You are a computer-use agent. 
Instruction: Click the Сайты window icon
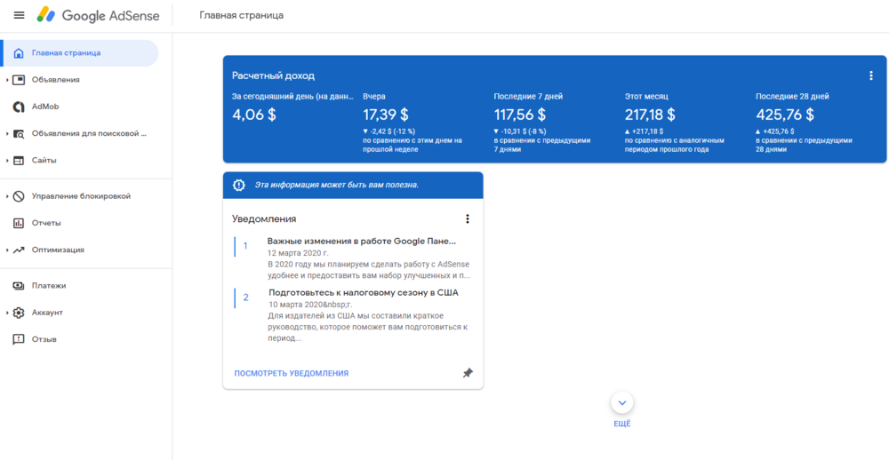(x=19, y=161)
